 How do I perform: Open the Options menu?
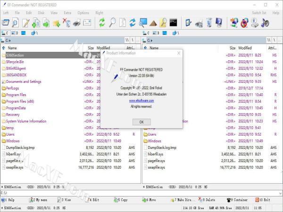83,13
